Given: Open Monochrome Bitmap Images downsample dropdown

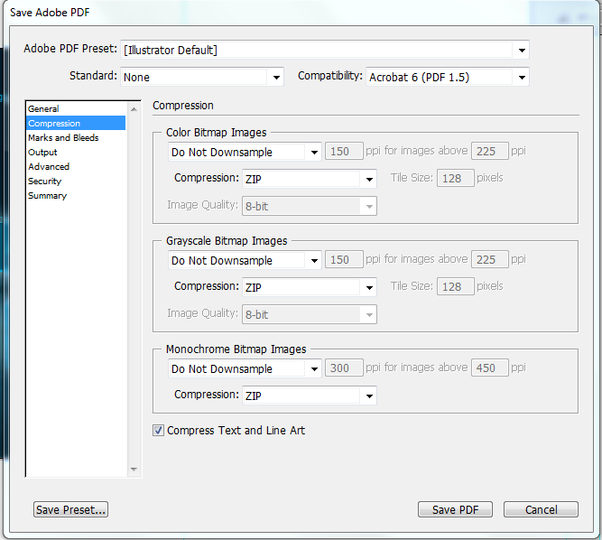Looking at the screenshot, I should [245, 368].
